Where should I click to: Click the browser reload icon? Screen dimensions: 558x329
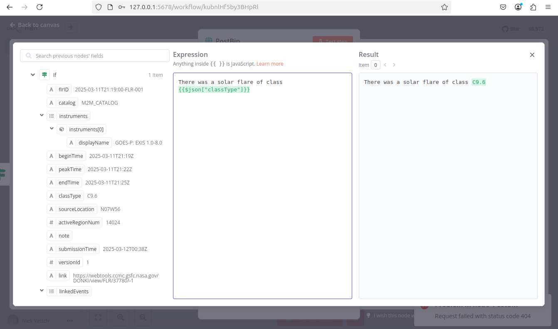[x=40, y=7]
